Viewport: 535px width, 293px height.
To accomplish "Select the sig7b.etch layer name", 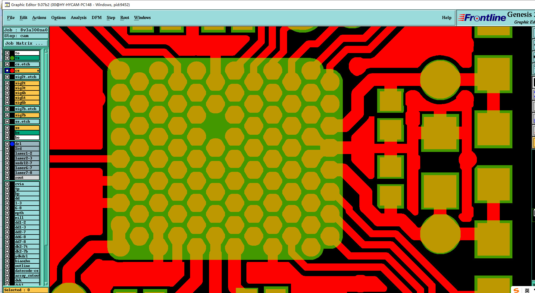I will [x=27, y=109].
